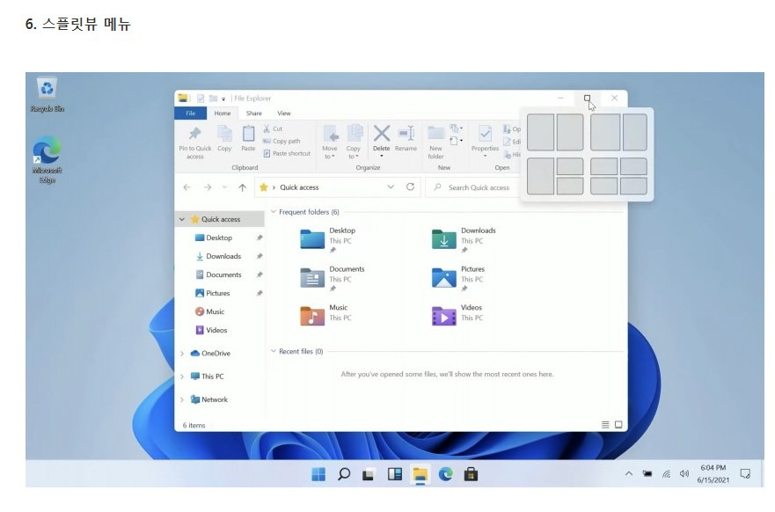Open Search from the taskbar

pyautogui.click(x=344, y=474)
